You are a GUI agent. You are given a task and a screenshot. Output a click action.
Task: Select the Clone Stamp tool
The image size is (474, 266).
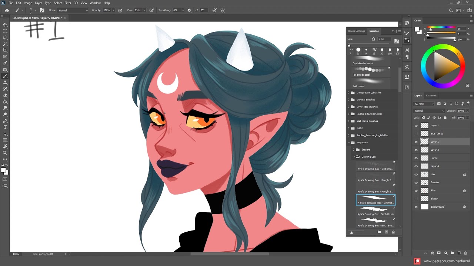(5, 82)
